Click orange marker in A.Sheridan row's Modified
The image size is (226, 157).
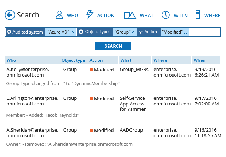coord(91,131)
